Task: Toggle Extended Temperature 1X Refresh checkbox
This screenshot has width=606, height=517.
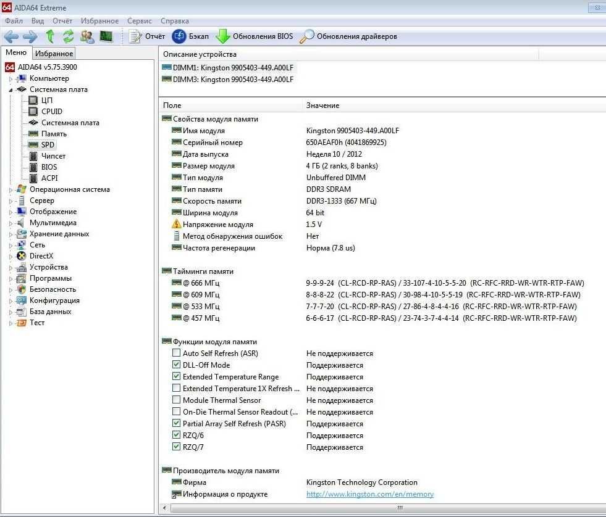Action: point(176,387)
